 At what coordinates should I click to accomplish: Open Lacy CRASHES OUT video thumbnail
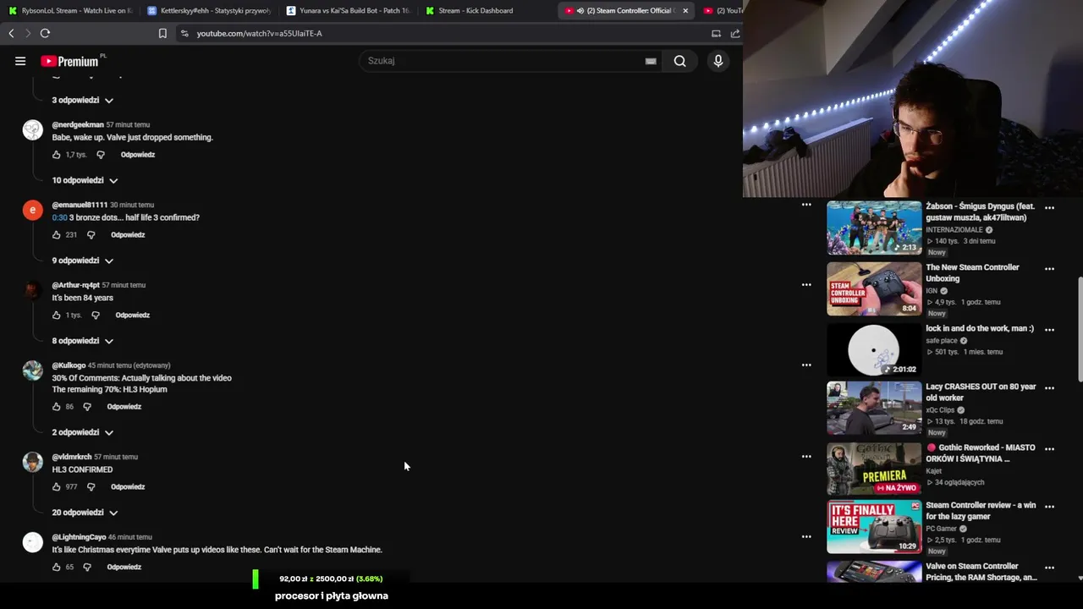click(x=874, y=409)
